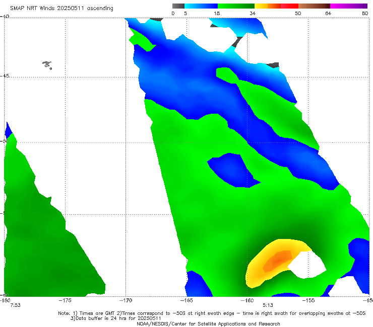
Task: Click the color bar label '5'
Action: coord(185,13)
